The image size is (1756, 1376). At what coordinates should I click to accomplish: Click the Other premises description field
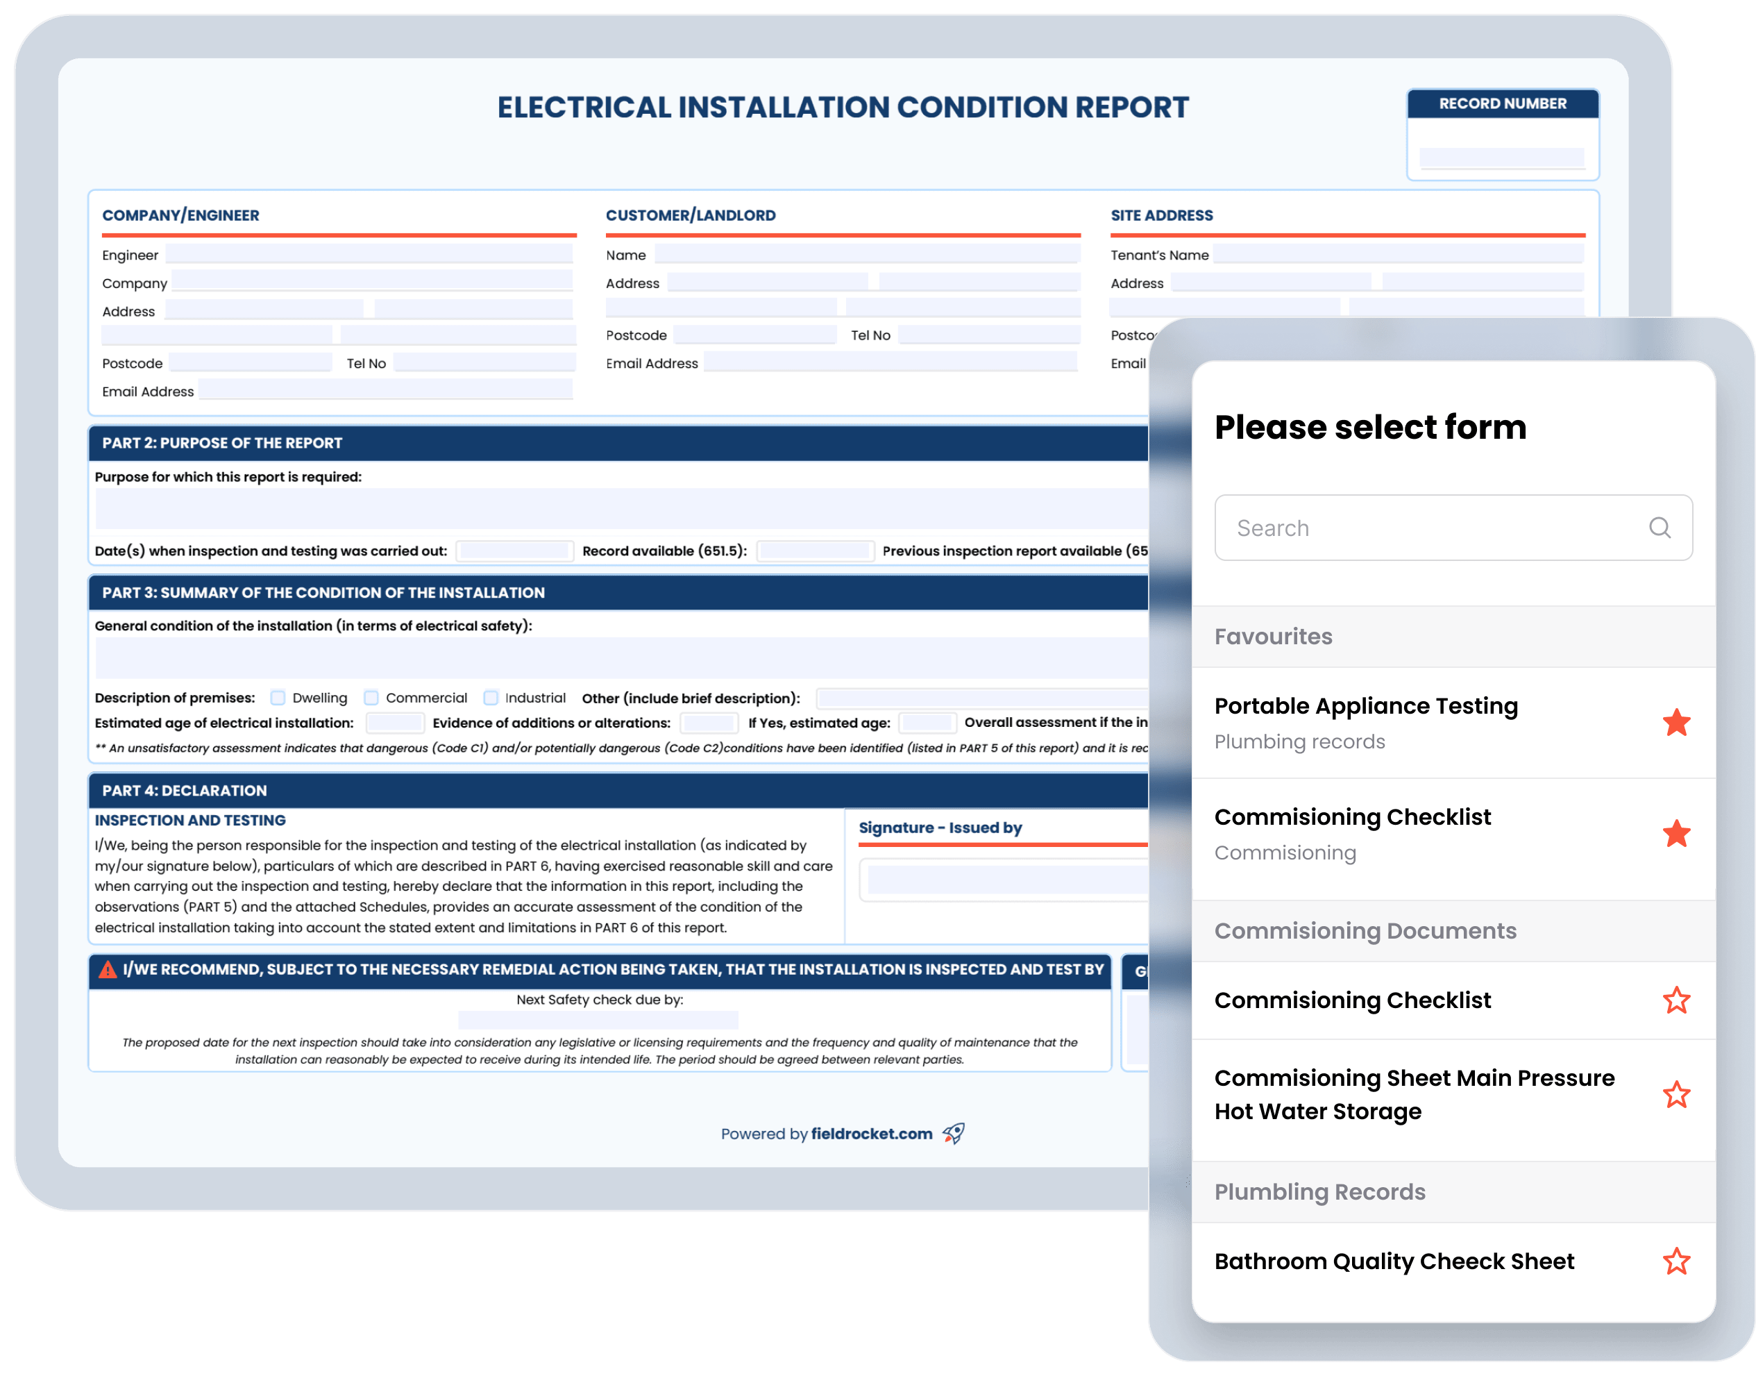tap(983, 698)
